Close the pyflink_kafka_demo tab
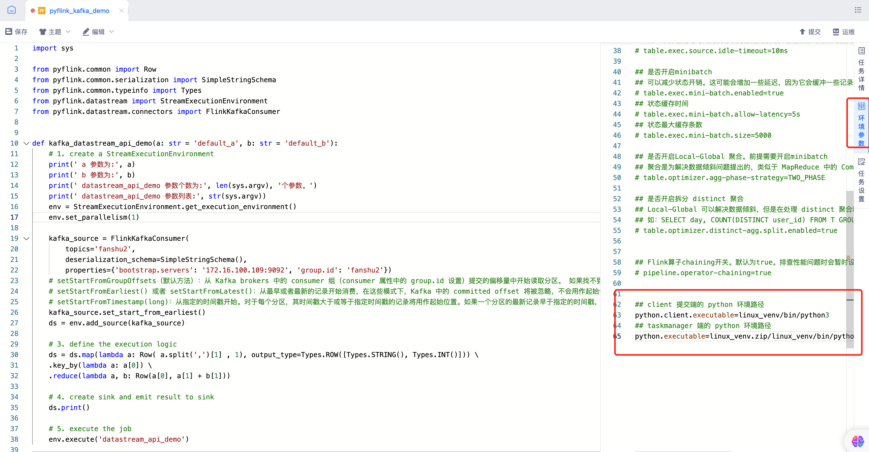This screenshot has width=869, height=452. (122, 11)
